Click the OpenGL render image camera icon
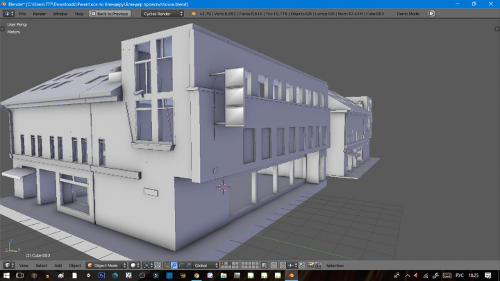Screen dimensions: 500x281 tap(311, 265)
